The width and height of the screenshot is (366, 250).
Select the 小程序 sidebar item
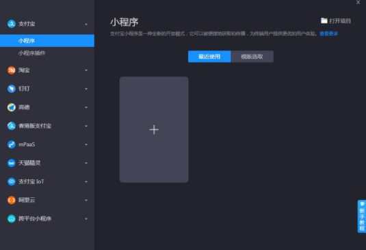point(47,41)
